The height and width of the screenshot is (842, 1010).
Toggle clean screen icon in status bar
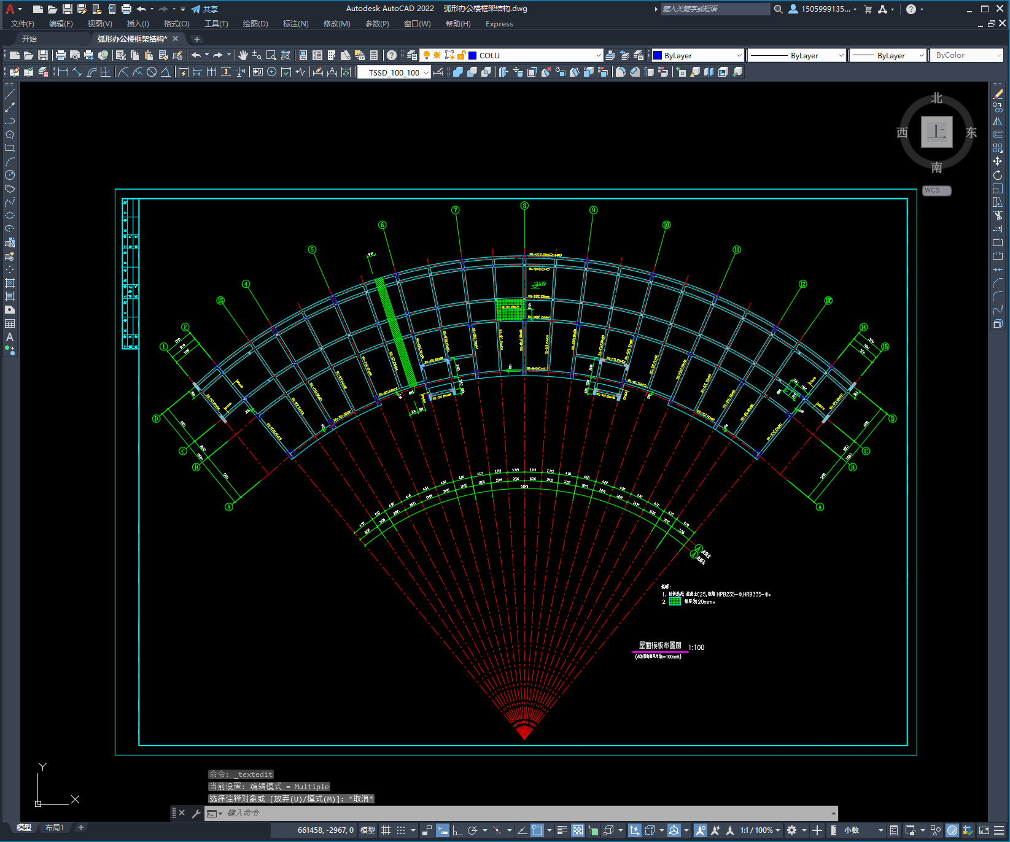click(x=984, y=830)
